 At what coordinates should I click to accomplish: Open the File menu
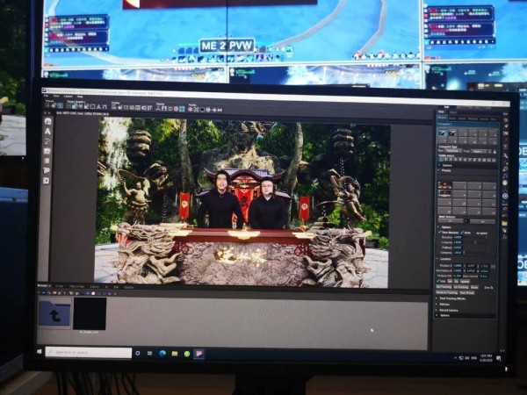(47, 96)
